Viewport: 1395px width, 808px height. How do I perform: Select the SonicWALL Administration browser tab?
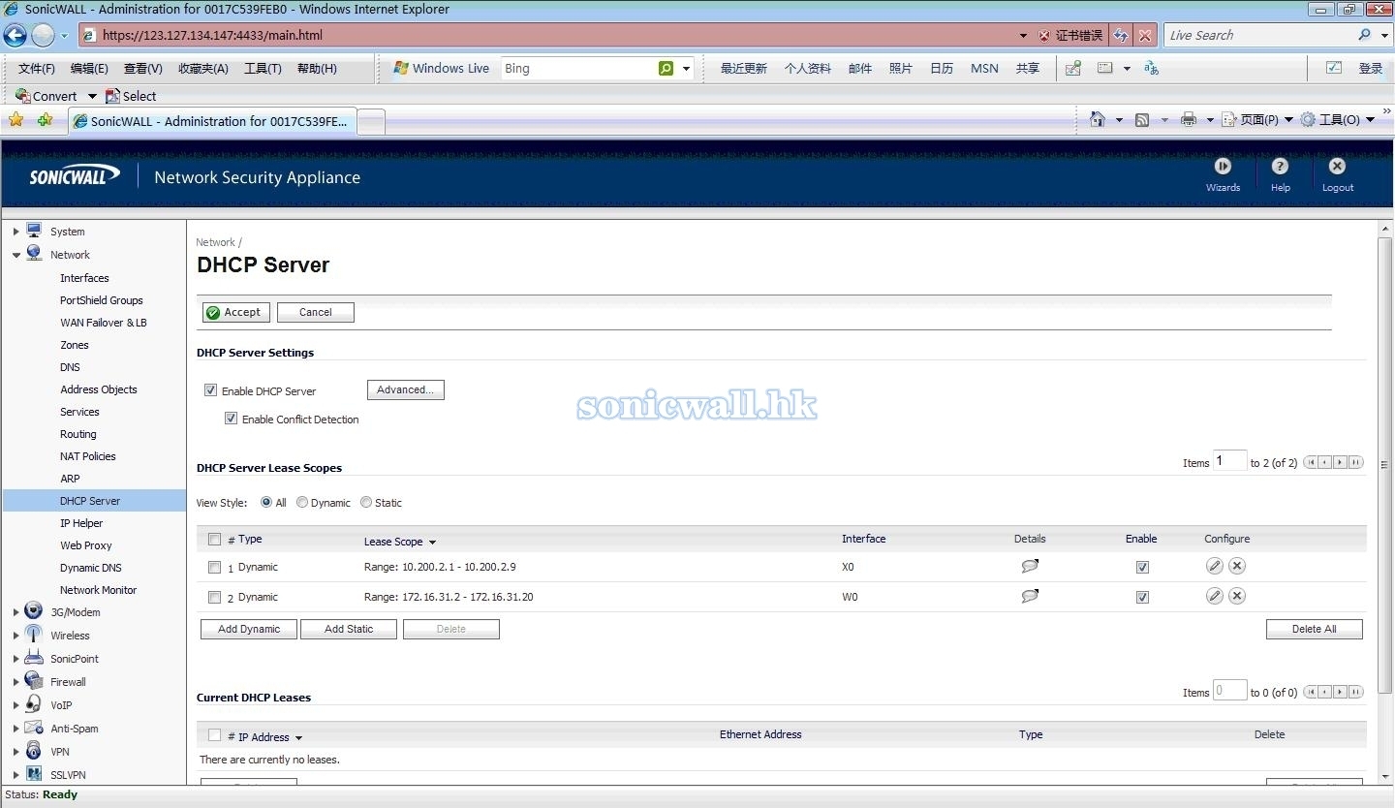click(211, 122)
